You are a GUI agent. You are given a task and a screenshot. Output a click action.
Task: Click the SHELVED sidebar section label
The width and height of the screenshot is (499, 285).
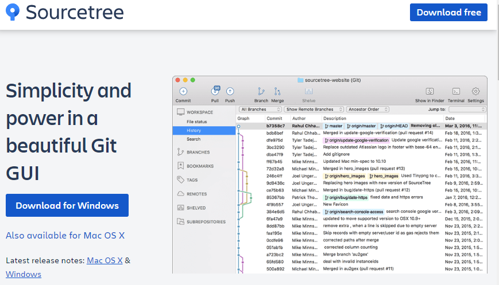(x=196, y=208)
